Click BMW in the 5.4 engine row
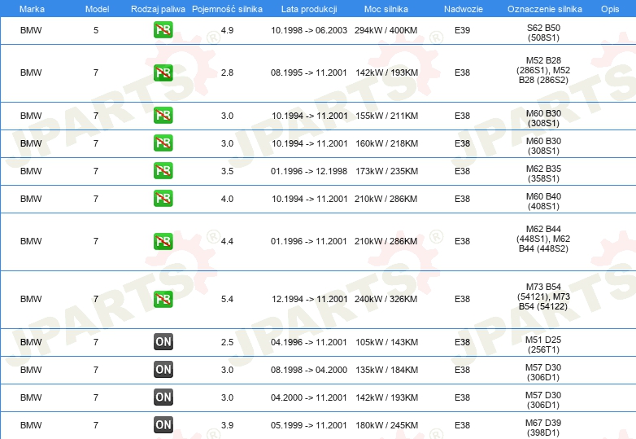 [x=31, y=299]
